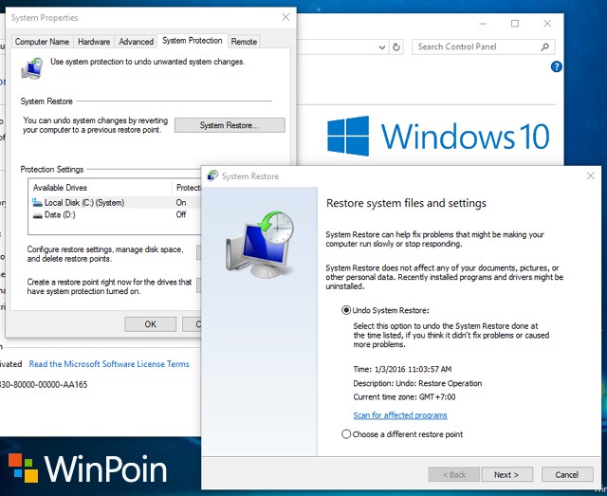Click Next in the System Restore wizard
This screenshot has width=607, height=496.
(x=506, y=475)
